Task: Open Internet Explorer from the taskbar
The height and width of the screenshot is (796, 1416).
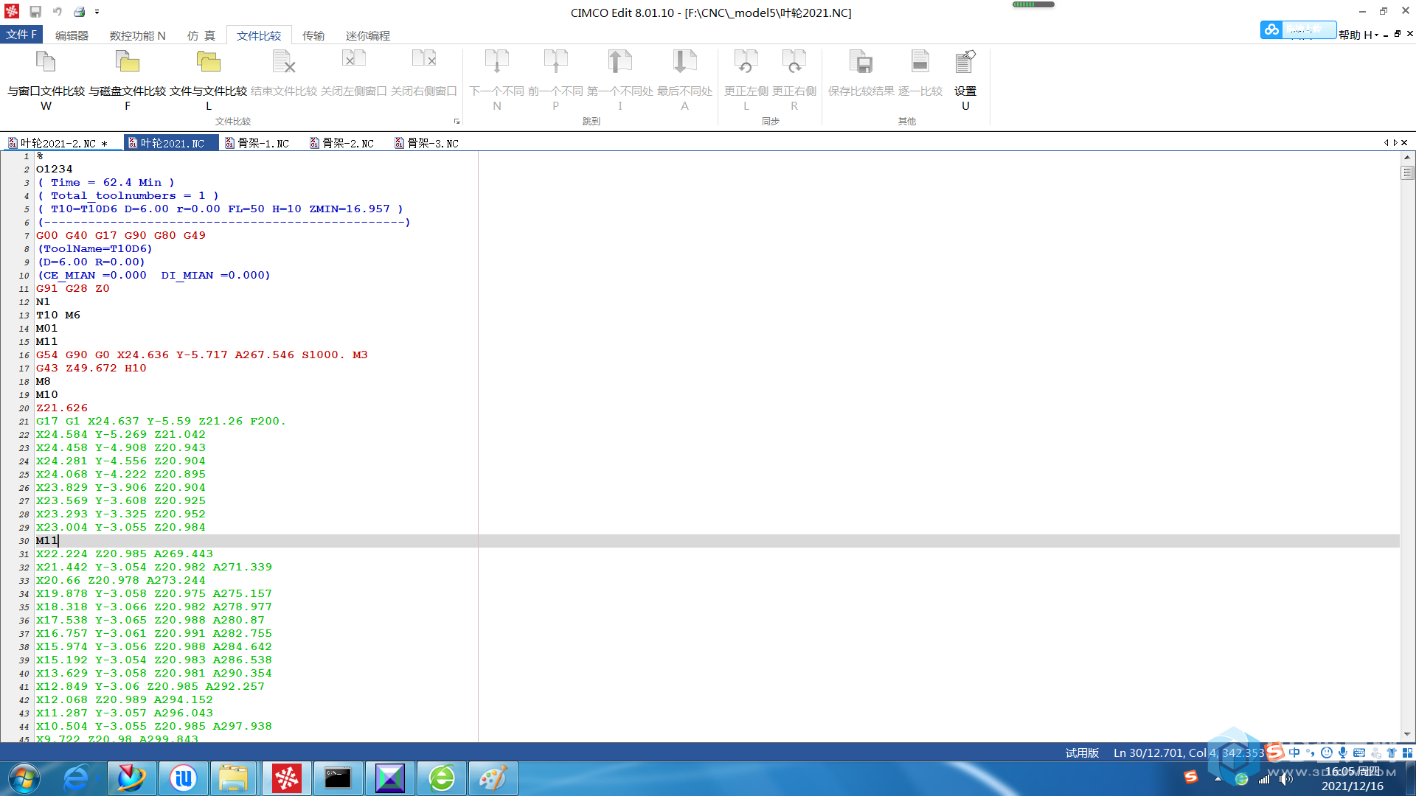Action: (77, 778)
